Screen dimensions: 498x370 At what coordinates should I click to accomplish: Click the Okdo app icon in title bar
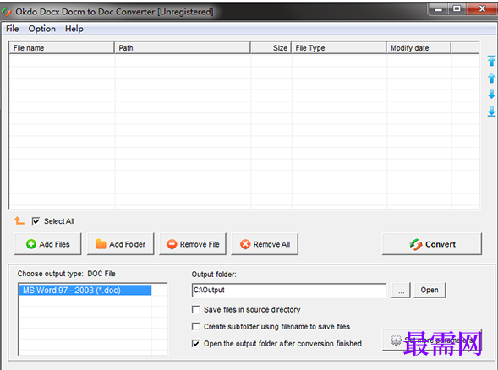7,12
